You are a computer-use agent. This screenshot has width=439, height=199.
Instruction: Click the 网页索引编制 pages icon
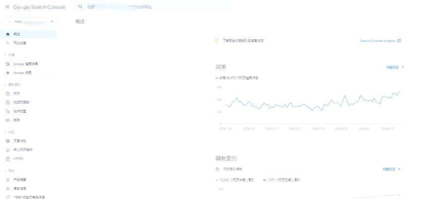218,169
